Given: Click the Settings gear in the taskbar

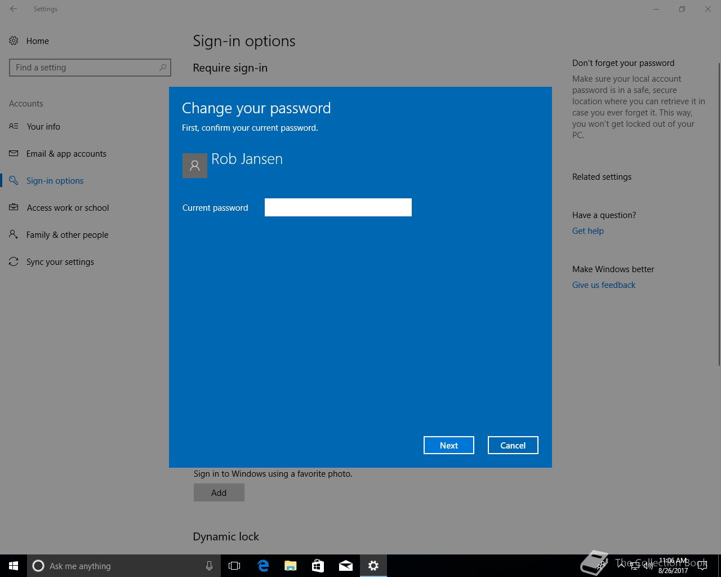Looking at the screenshot, I should tap(373, 566).
